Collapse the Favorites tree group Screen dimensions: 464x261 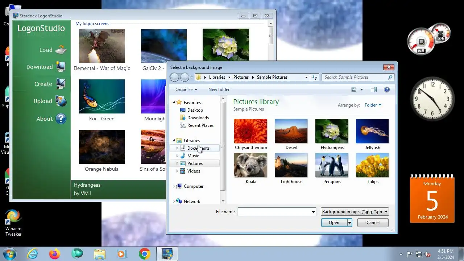point(174,103)
